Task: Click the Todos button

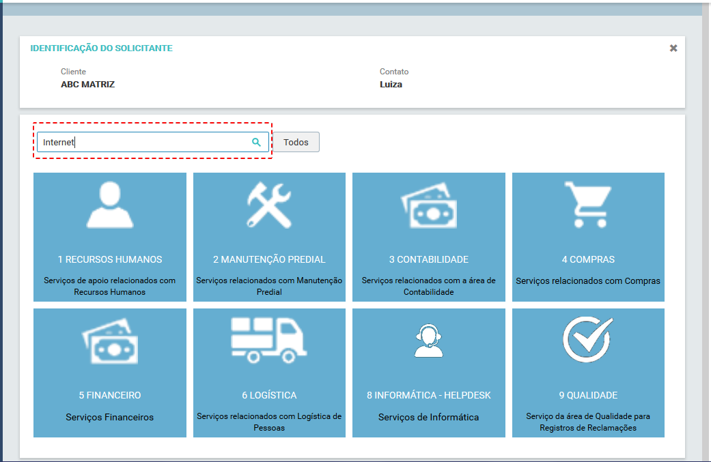Action: click(x=296, y=142)
